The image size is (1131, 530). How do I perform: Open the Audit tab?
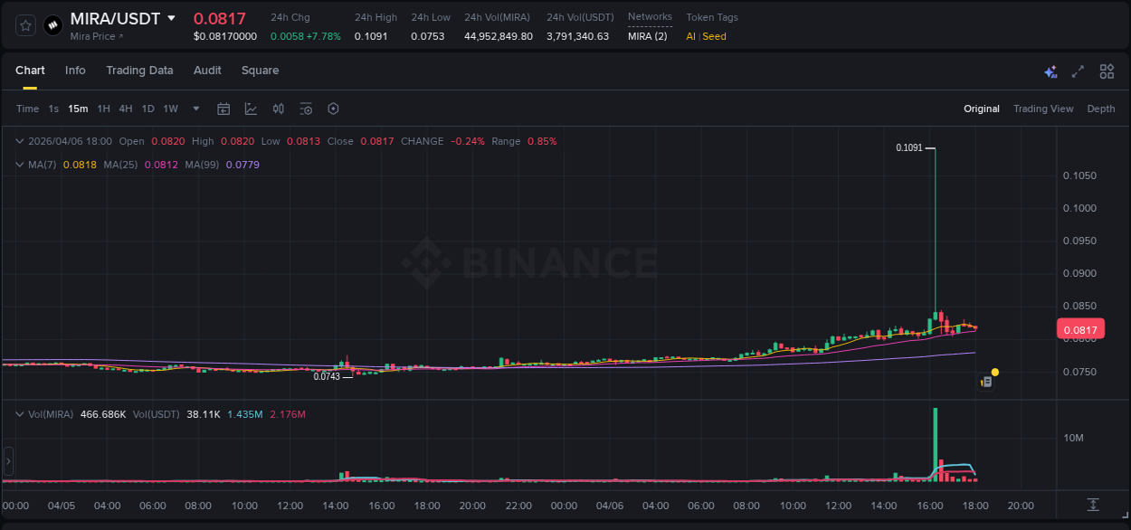pyautogui.click(x=207, y=71)
